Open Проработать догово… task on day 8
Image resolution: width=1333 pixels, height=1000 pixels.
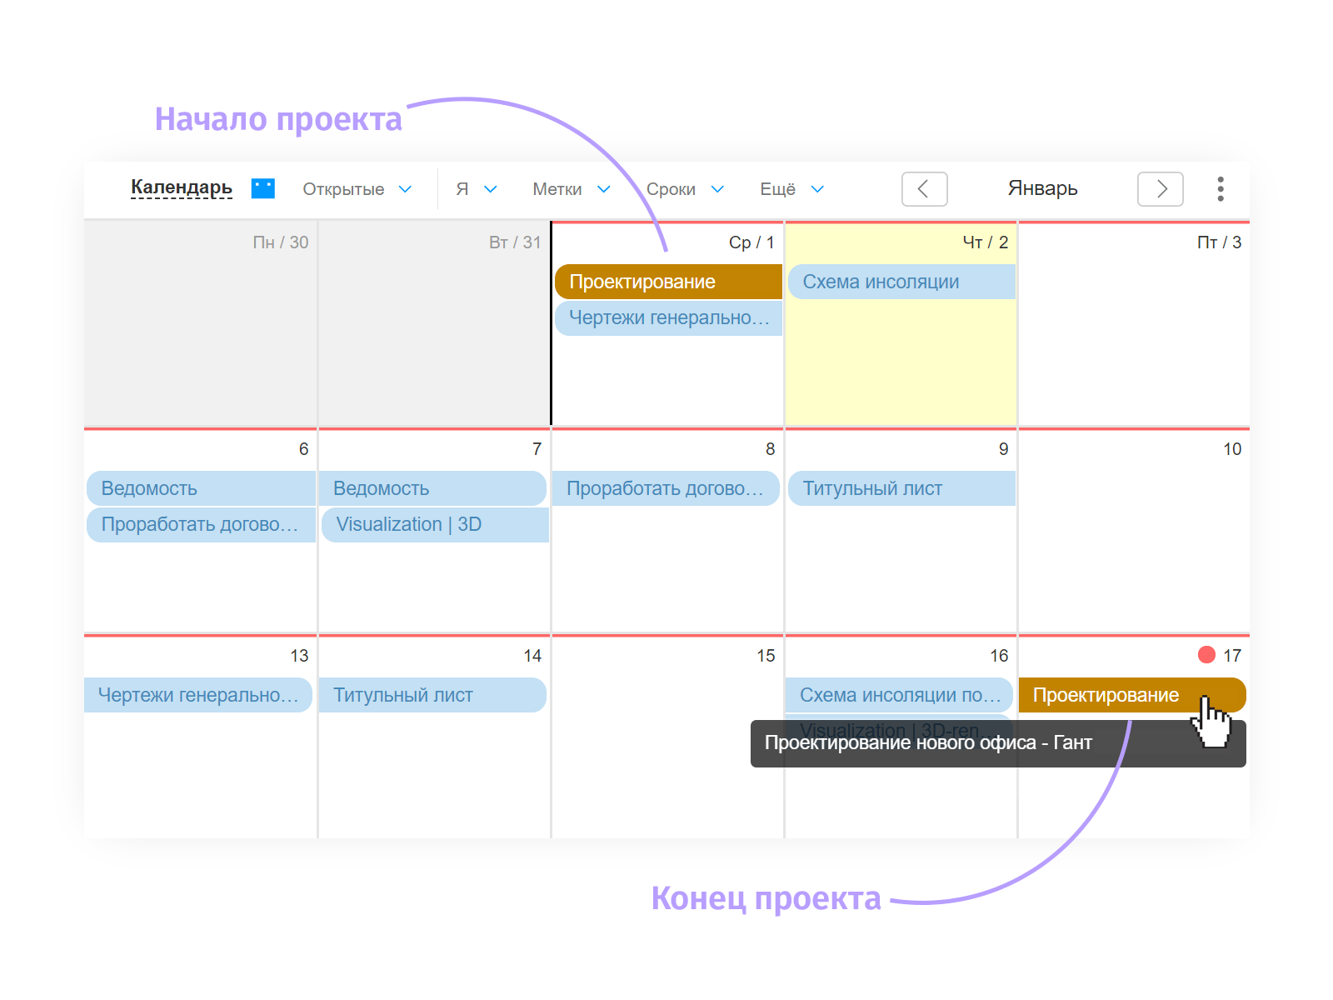point(666,488)
